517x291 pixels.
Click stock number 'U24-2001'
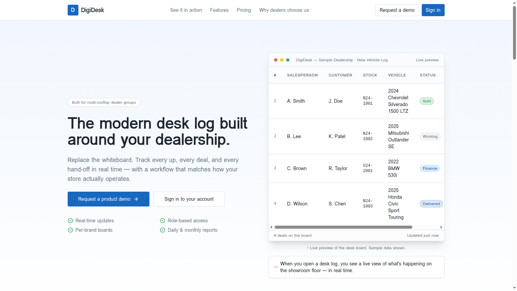click(368, 168)
